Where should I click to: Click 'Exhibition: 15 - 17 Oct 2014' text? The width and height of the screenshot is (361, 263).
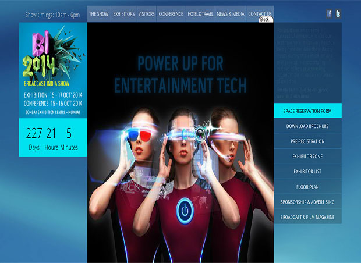pyautogui.click(x=53, y=95)
